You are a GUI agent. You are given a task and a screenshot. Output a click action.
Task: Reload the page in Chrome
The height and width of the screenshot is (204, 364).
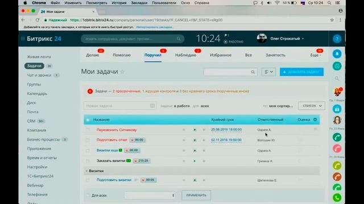click(38, 20)
